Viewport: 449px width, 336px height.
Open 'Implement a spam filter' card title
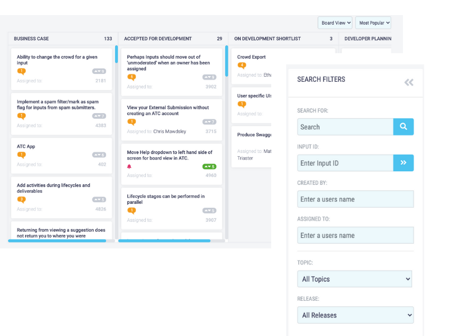(x=58, y=105)
